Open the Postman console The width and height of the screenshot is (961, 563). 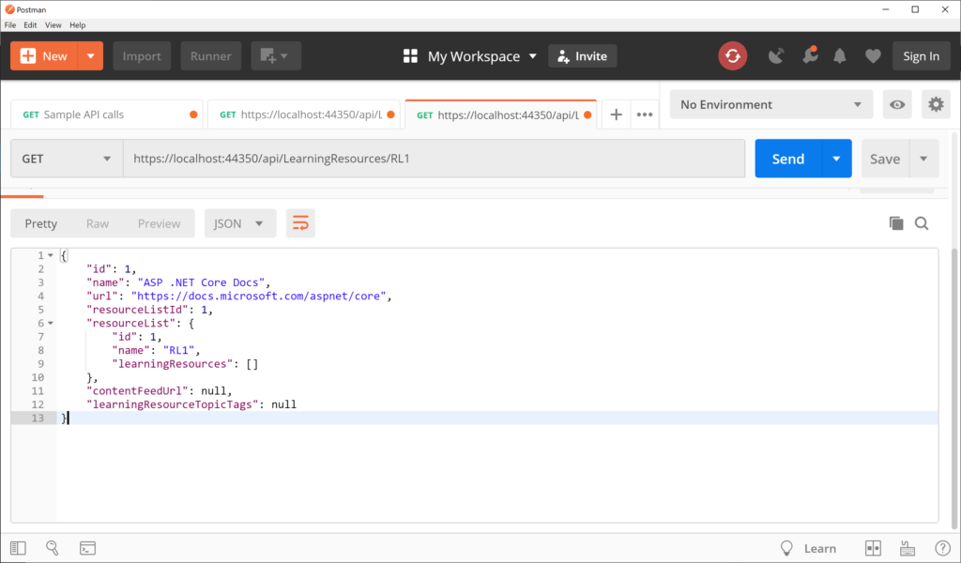pos(87,548)
